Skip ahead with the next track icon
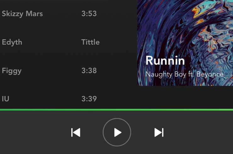This screenshot has height=154, width=233. [159, 132]
